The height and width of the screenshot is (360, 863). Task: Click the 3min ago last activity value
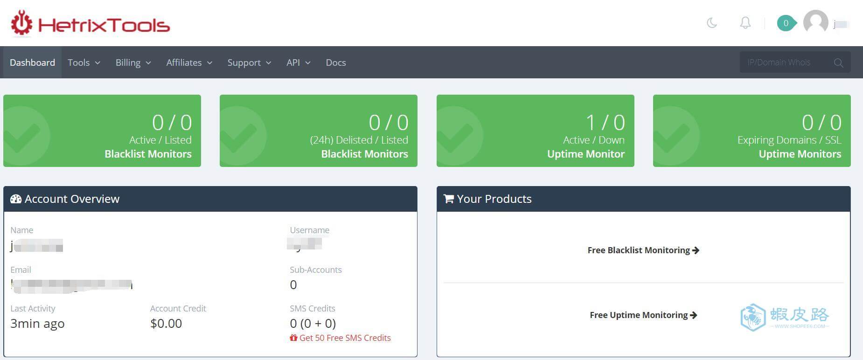pos(37,324)
